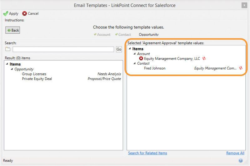Viewport: 250px width, 166px height.
Task: Click the Go search button
Action: tap(119, 49)
